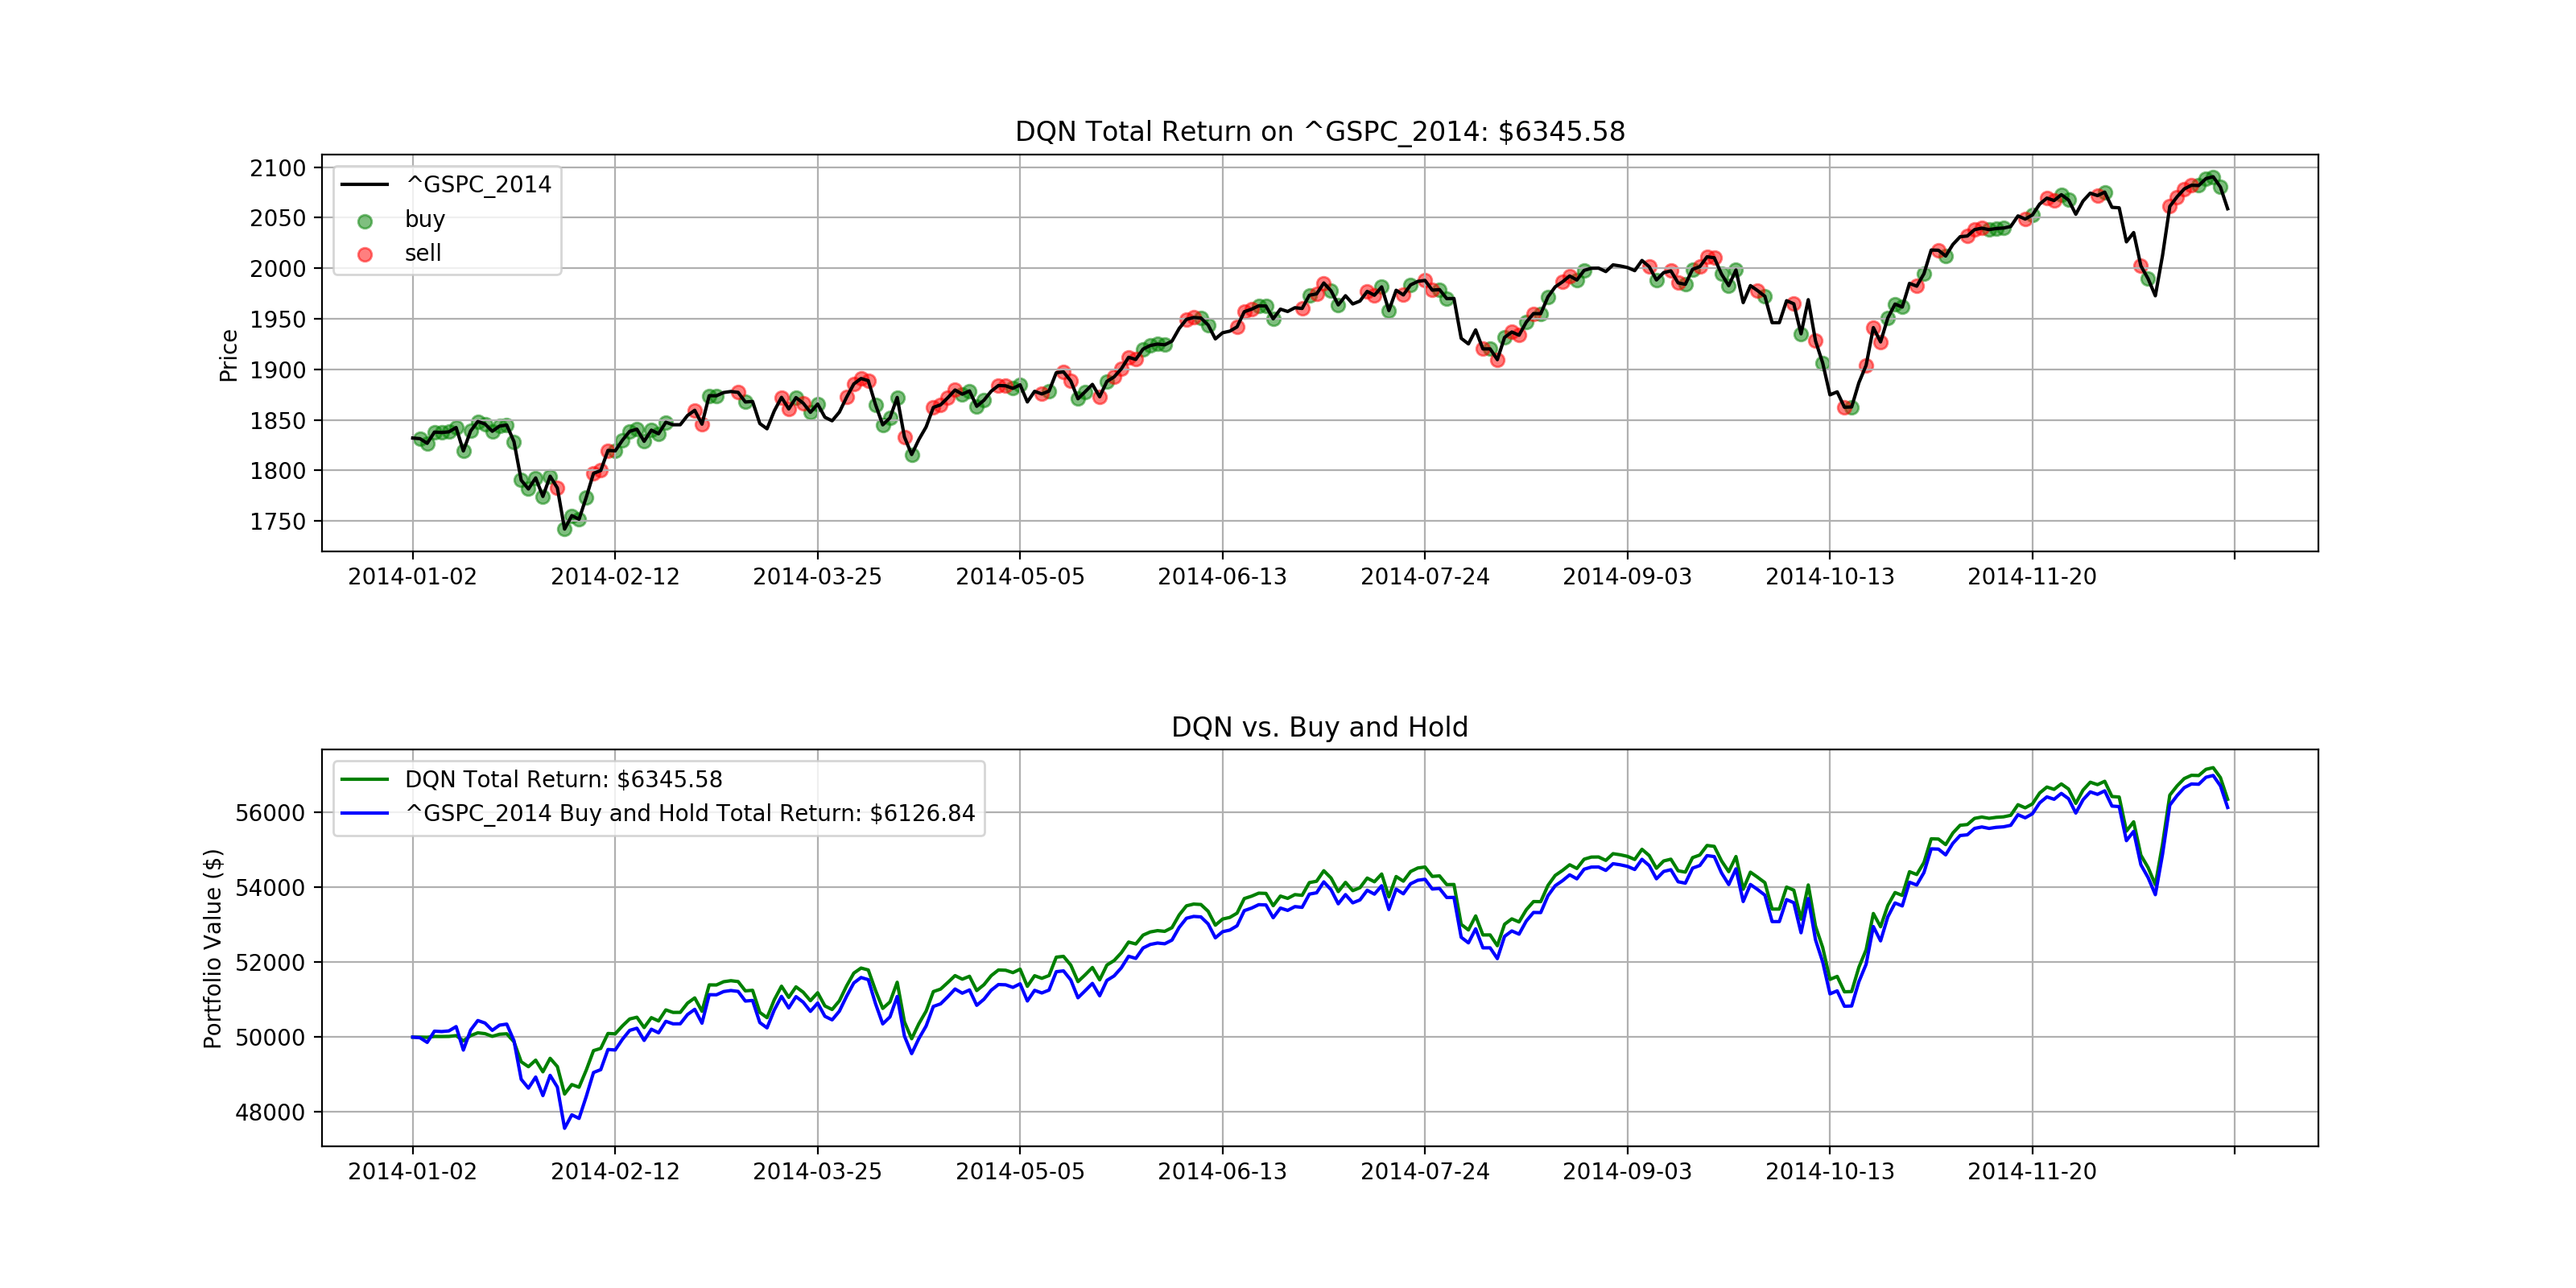
Task: Click the 2100 tick label on price axis
Action: click(277, 168)
